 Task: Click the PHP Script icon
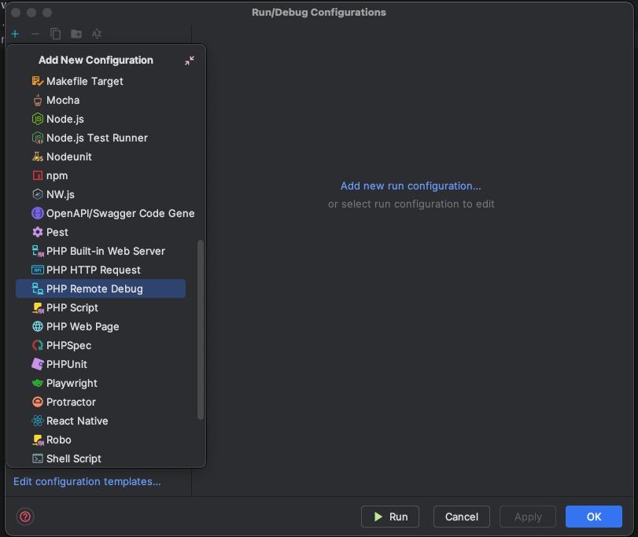pos(38,307)
